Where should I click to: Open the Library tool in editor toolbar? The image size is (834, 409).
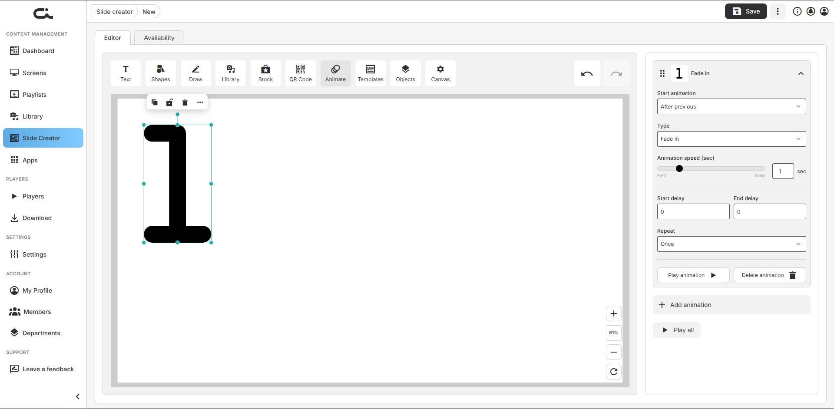(231, 73)
